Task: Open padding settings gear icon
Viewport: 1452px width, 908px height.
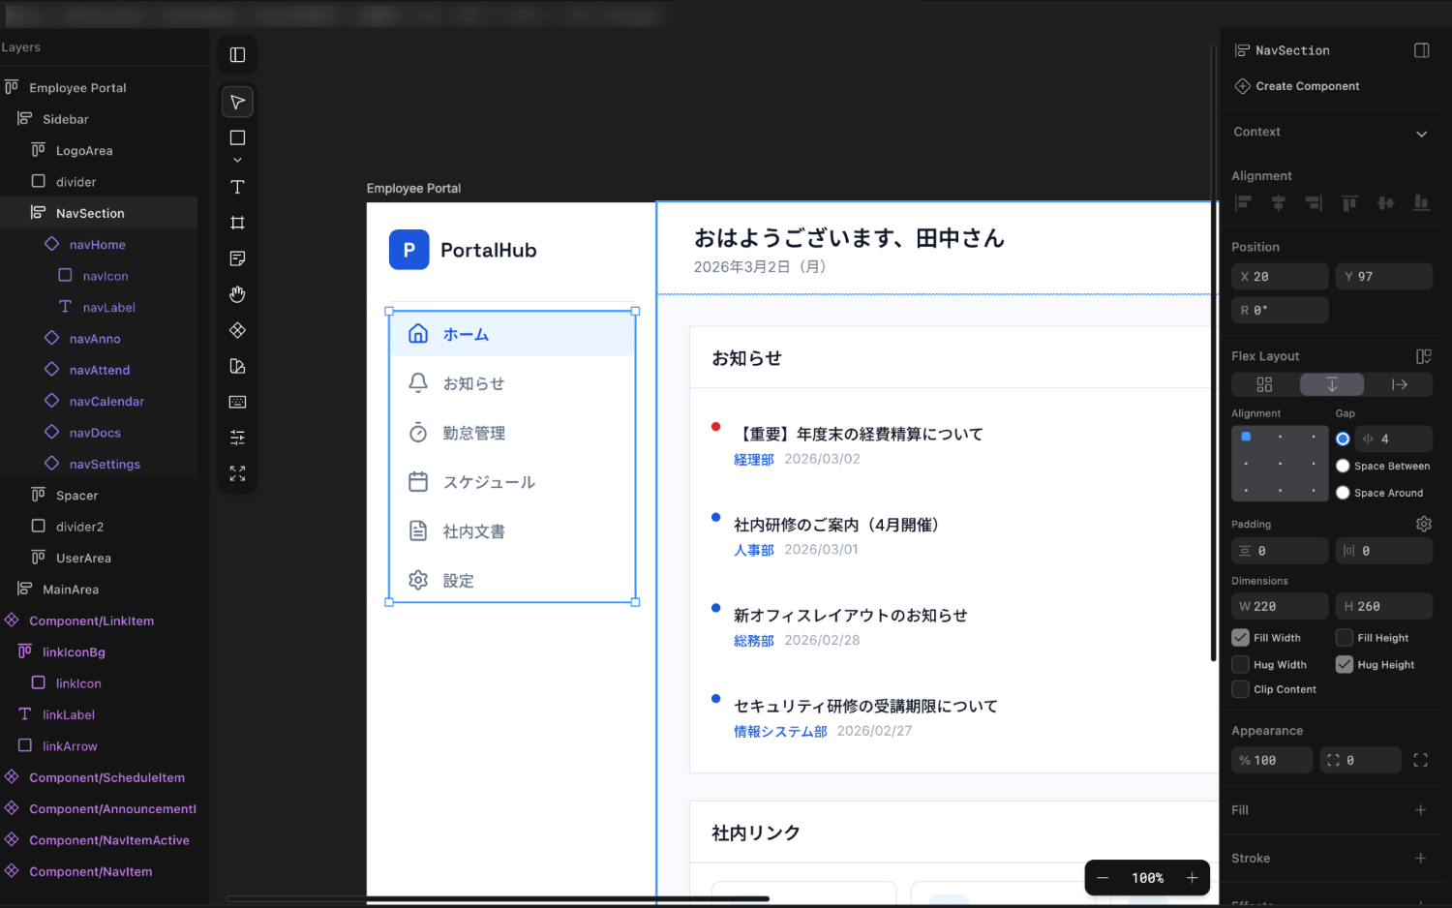Action: coord(1423,524)
